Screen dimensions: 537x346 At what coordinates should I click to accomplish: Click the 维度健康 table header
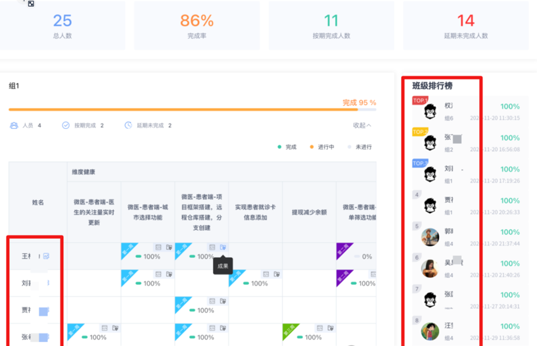83,172
